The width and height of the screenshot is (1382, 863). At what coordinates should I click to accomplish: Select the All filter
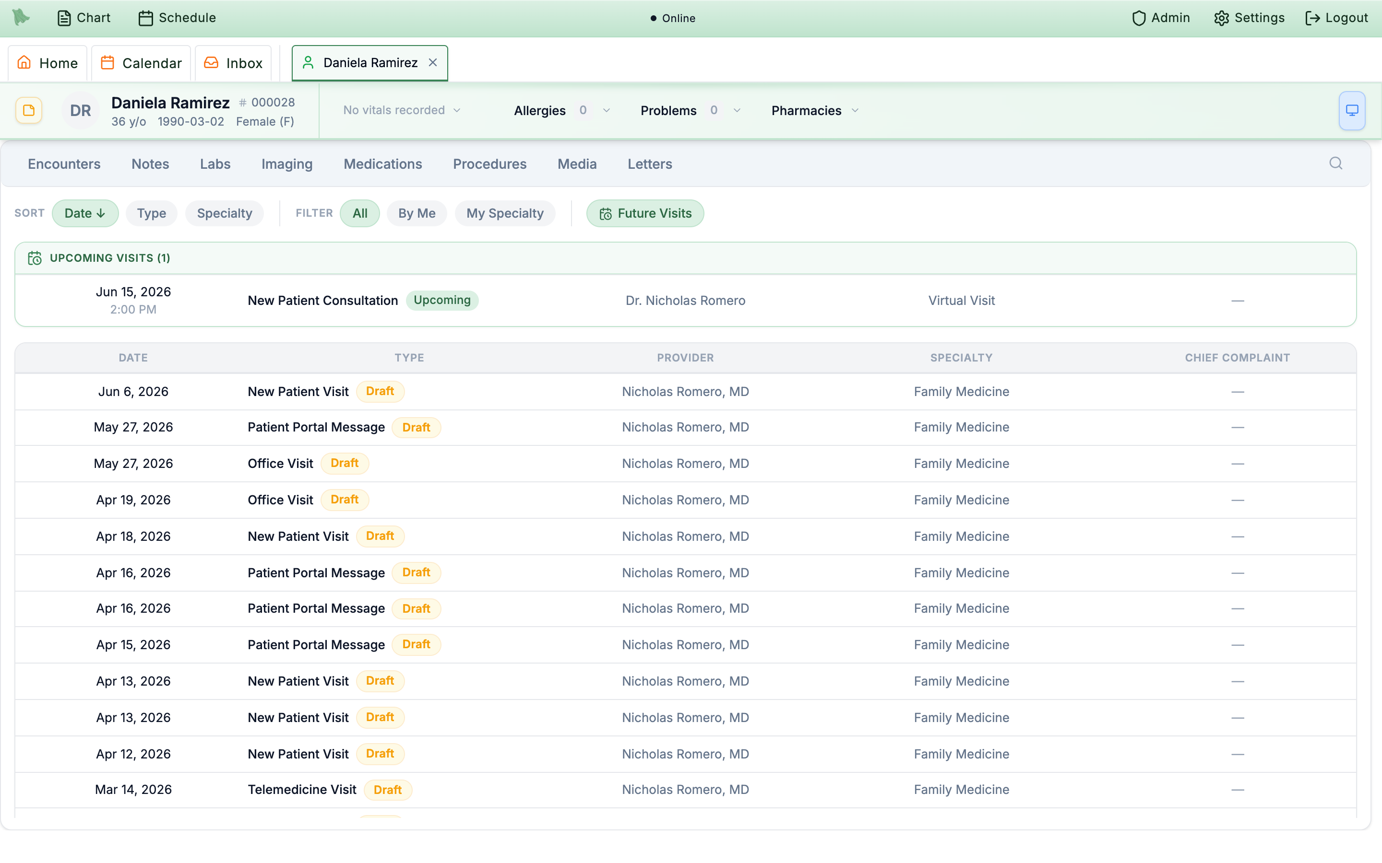coord(360,213)
